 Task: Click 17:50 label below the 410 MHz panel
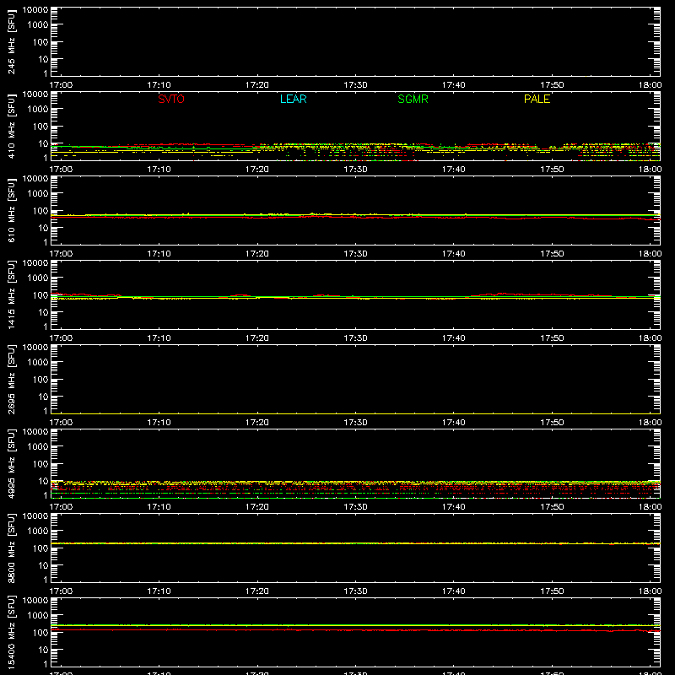[x=552, y=170]
